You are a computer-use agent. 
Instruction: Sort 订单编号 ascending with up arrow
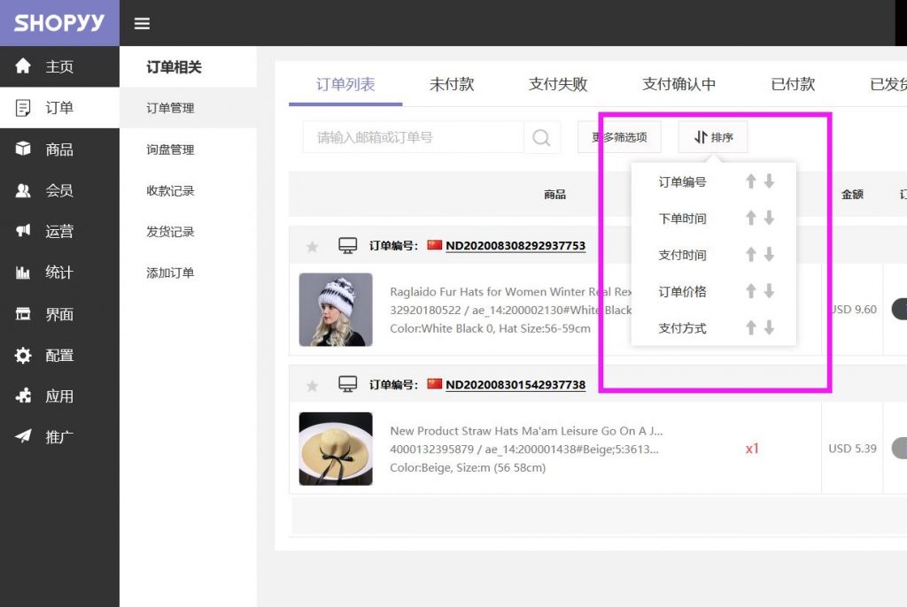click(751, 181)
